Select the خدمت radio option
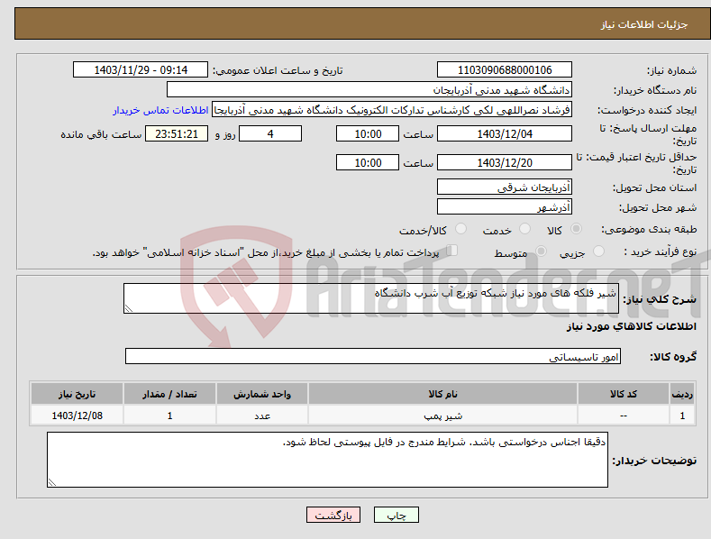The height and width of the screenshot is (539, 711). (524, 229)
